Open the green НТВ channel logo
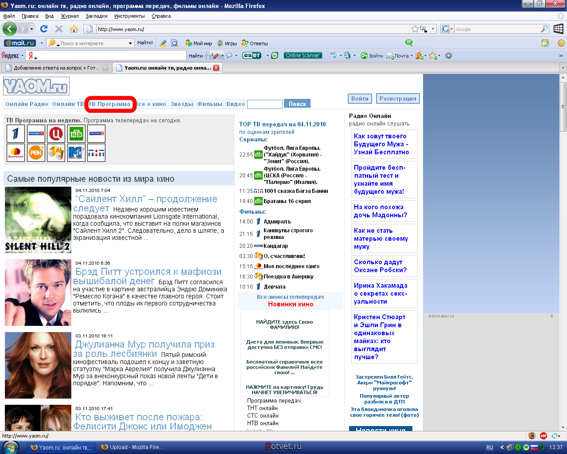The width and height of the screenshot is (567, 454). point(76,133)
